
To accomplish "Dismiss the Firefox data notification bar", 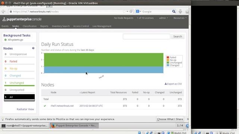I will click(187, 119).
